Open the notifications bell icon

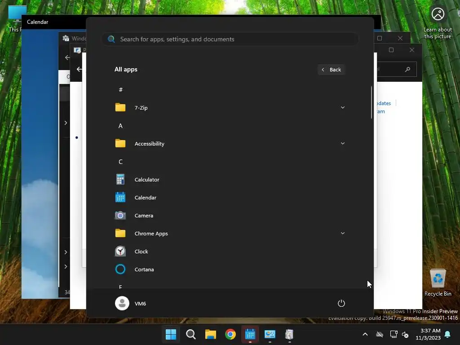pyautogui.click(x=448, y=334)
